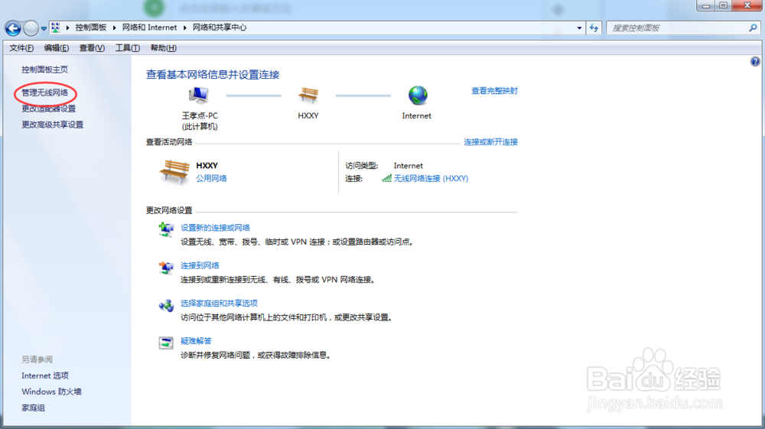This screenshot has height=429, width=765.
Task: Open 查看完整映射 link
Action: [x=494, y=91]
